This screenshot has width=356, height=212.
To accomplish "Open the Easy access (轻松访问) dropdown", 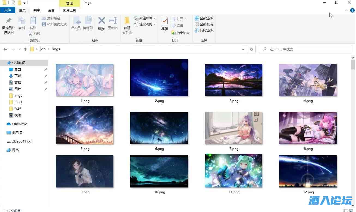I will point(154,24).
